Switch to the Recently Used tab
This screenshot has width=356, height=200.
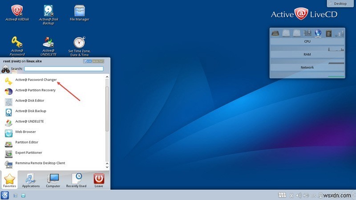click(76, 180)
